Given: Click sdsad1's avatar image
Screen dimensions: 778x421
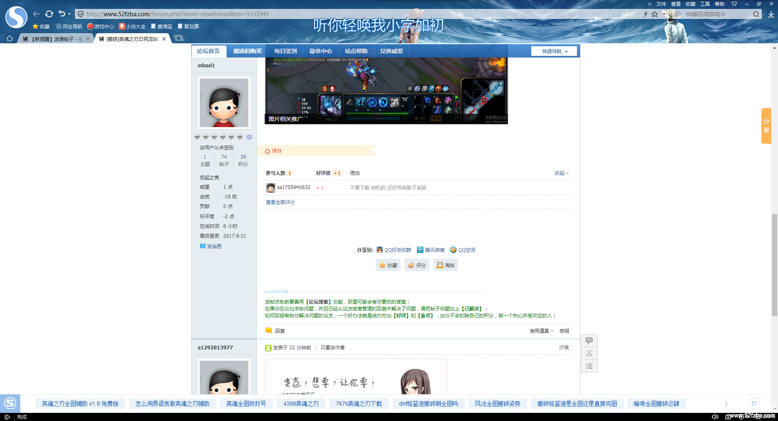Looking at the screenshot, I should tap(224, 103).
